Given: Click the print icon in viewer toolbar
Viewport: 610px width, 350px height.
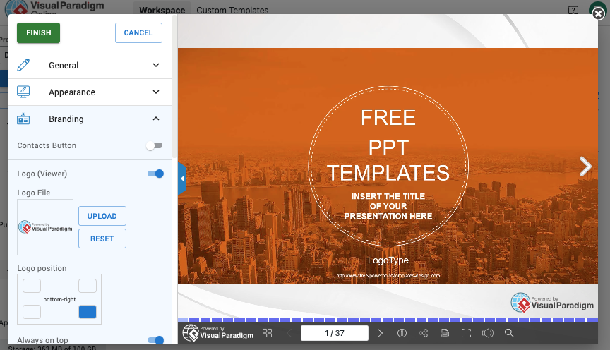Looking at the screenshot, I should pyautogui.click(x=445, y=333).
